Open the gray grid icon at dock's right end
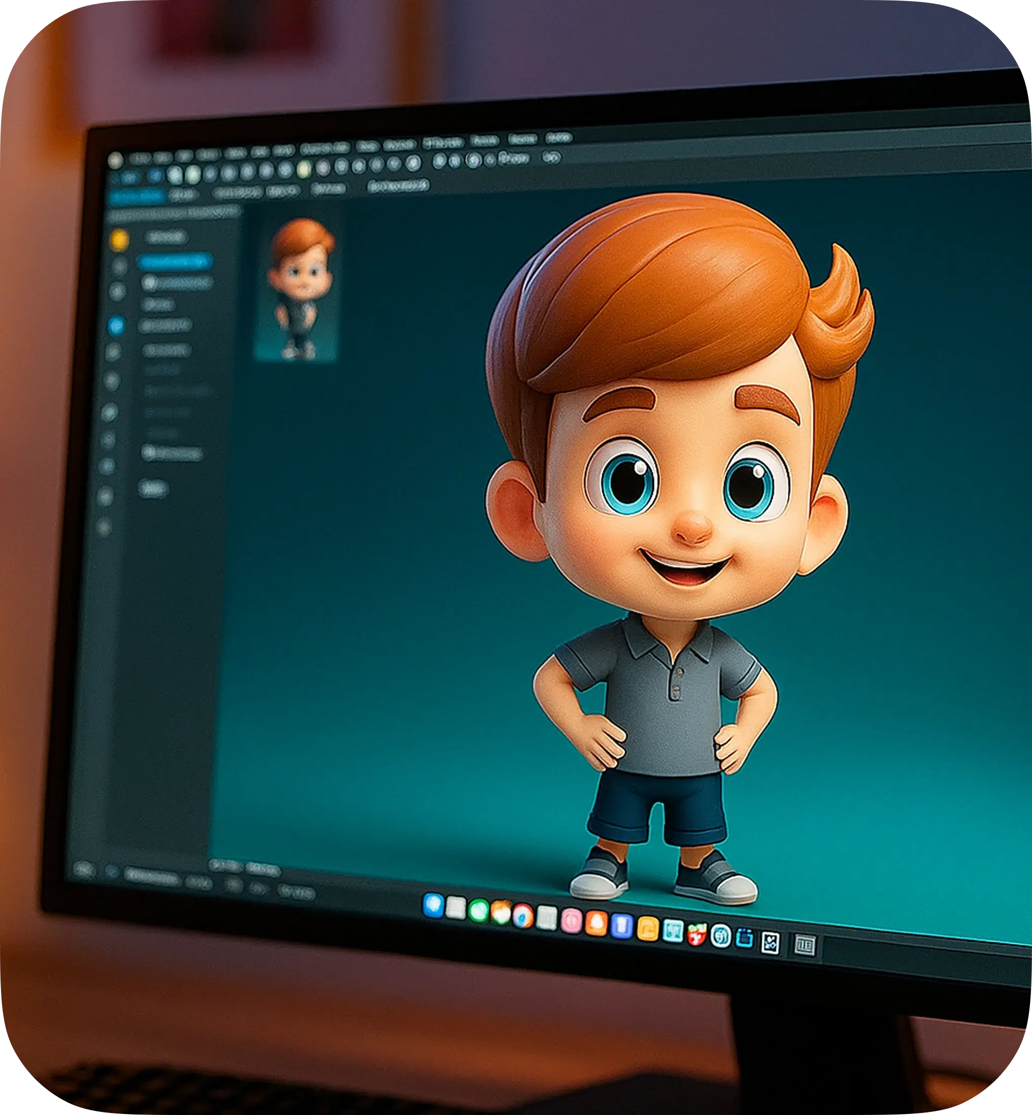The width and height of the screenshot is (1032, 1115). pos(805,946)
